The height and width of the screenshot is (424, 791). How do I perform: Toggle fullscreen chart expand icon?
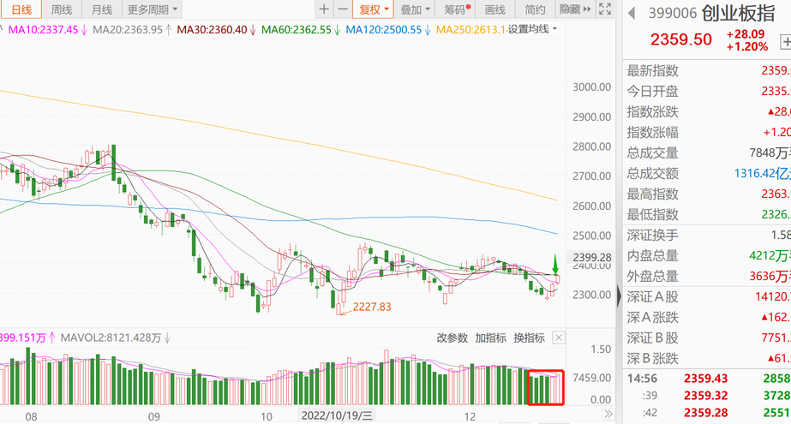point(605,9)
